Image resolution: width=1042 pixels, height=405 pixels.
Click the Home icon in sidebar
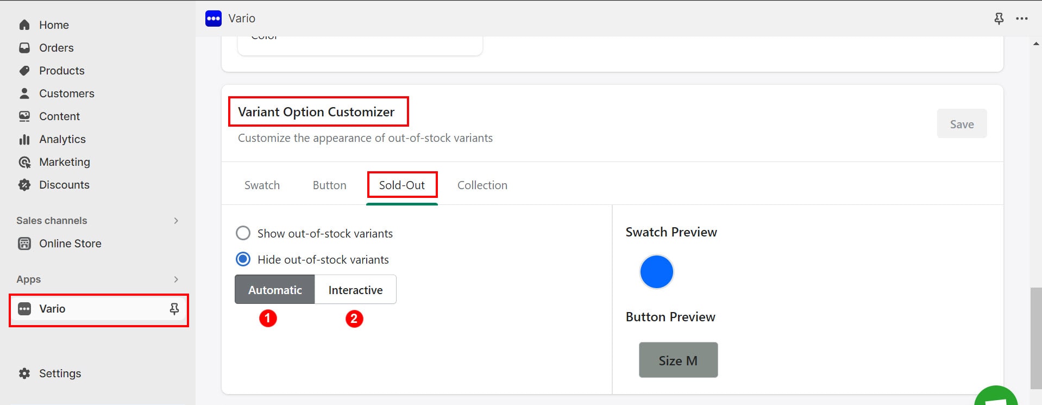pyautogui.click(x=24, y=25)
